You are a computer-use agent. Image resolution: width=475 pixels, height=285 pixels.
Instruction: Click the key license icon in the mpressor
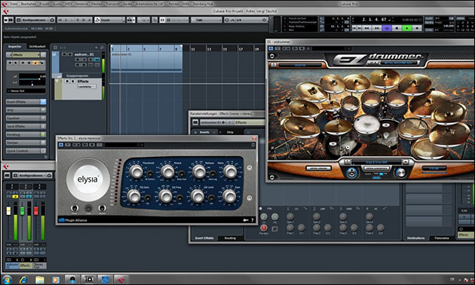pyautogui.click(x=246, y=220)
